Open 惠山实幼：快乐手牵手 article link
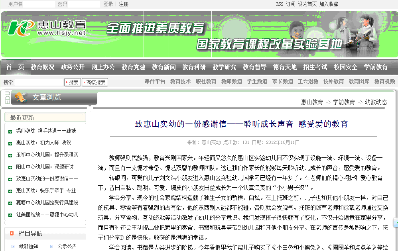Viewport: 398px width, 251px height. tap(46, 191)
